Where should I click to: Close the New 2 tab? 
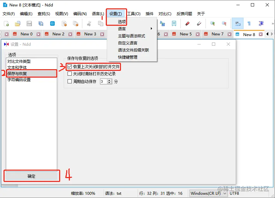70,34
